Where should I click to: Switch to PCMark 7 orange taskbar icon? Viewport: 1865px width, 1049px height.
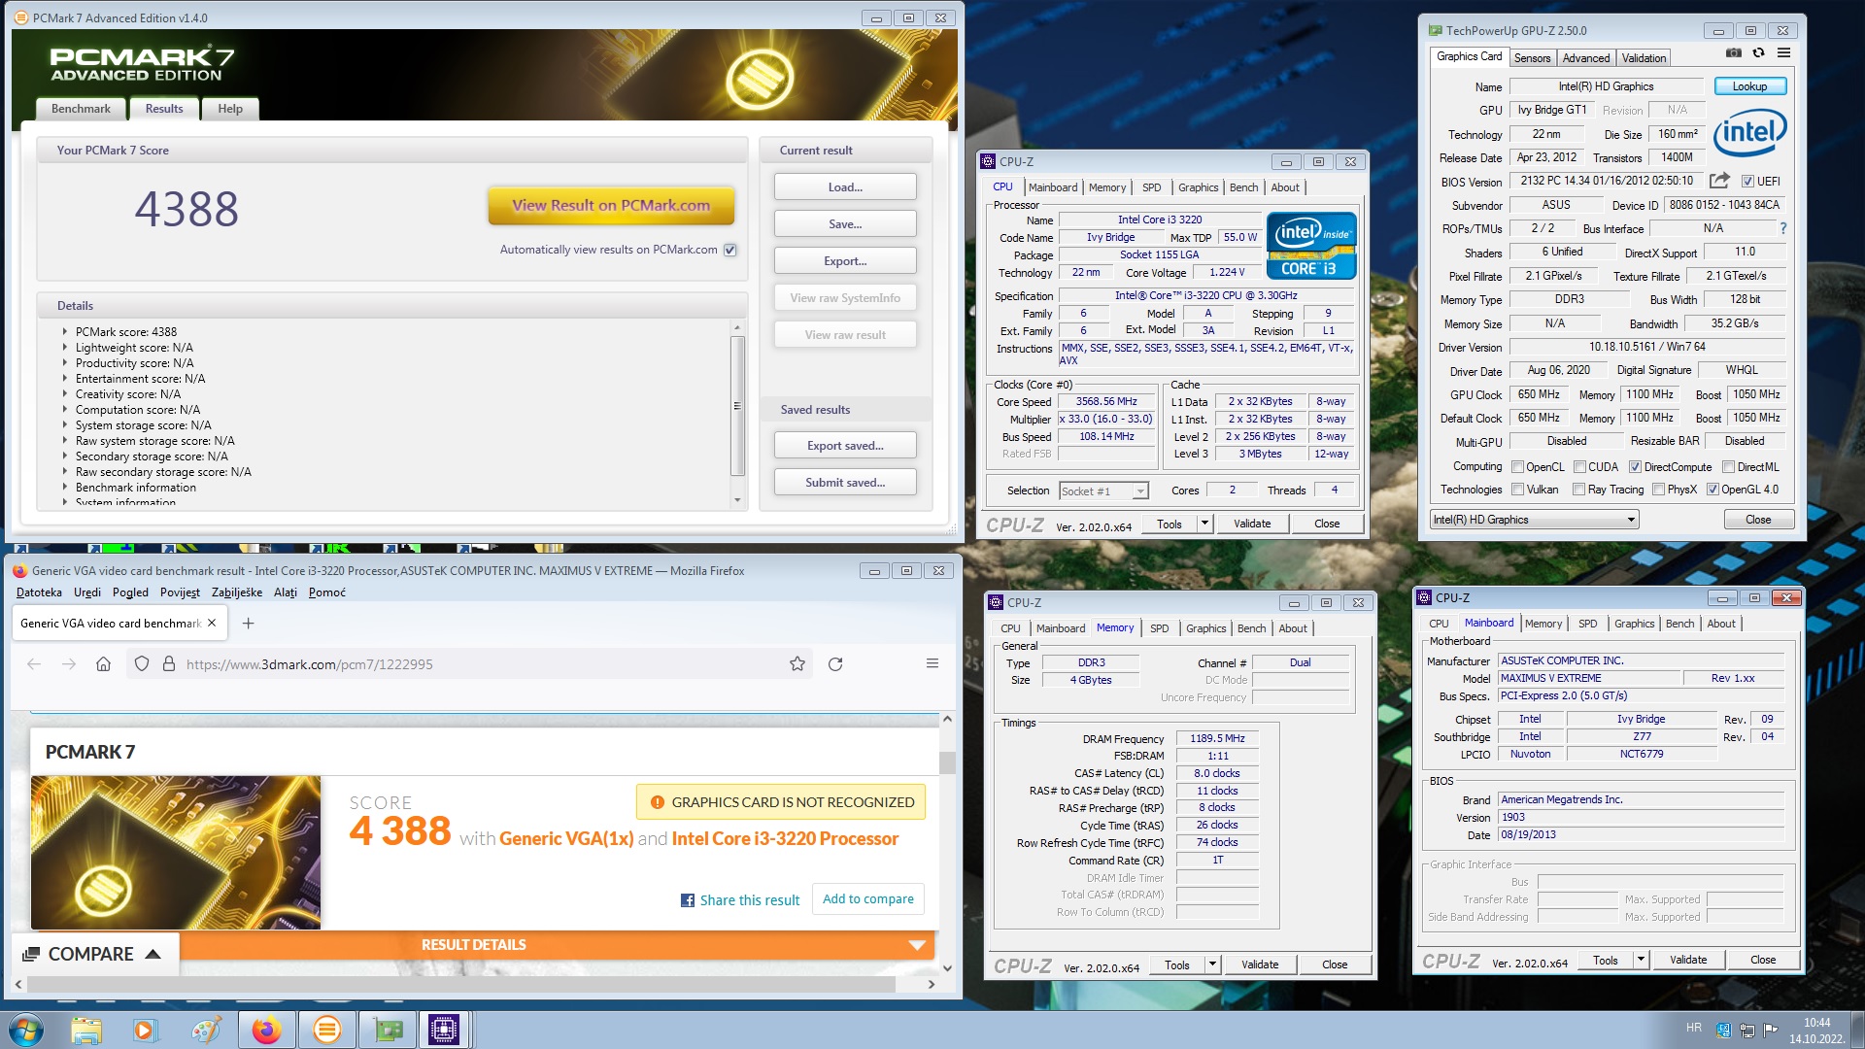(x=327, y=1030)
